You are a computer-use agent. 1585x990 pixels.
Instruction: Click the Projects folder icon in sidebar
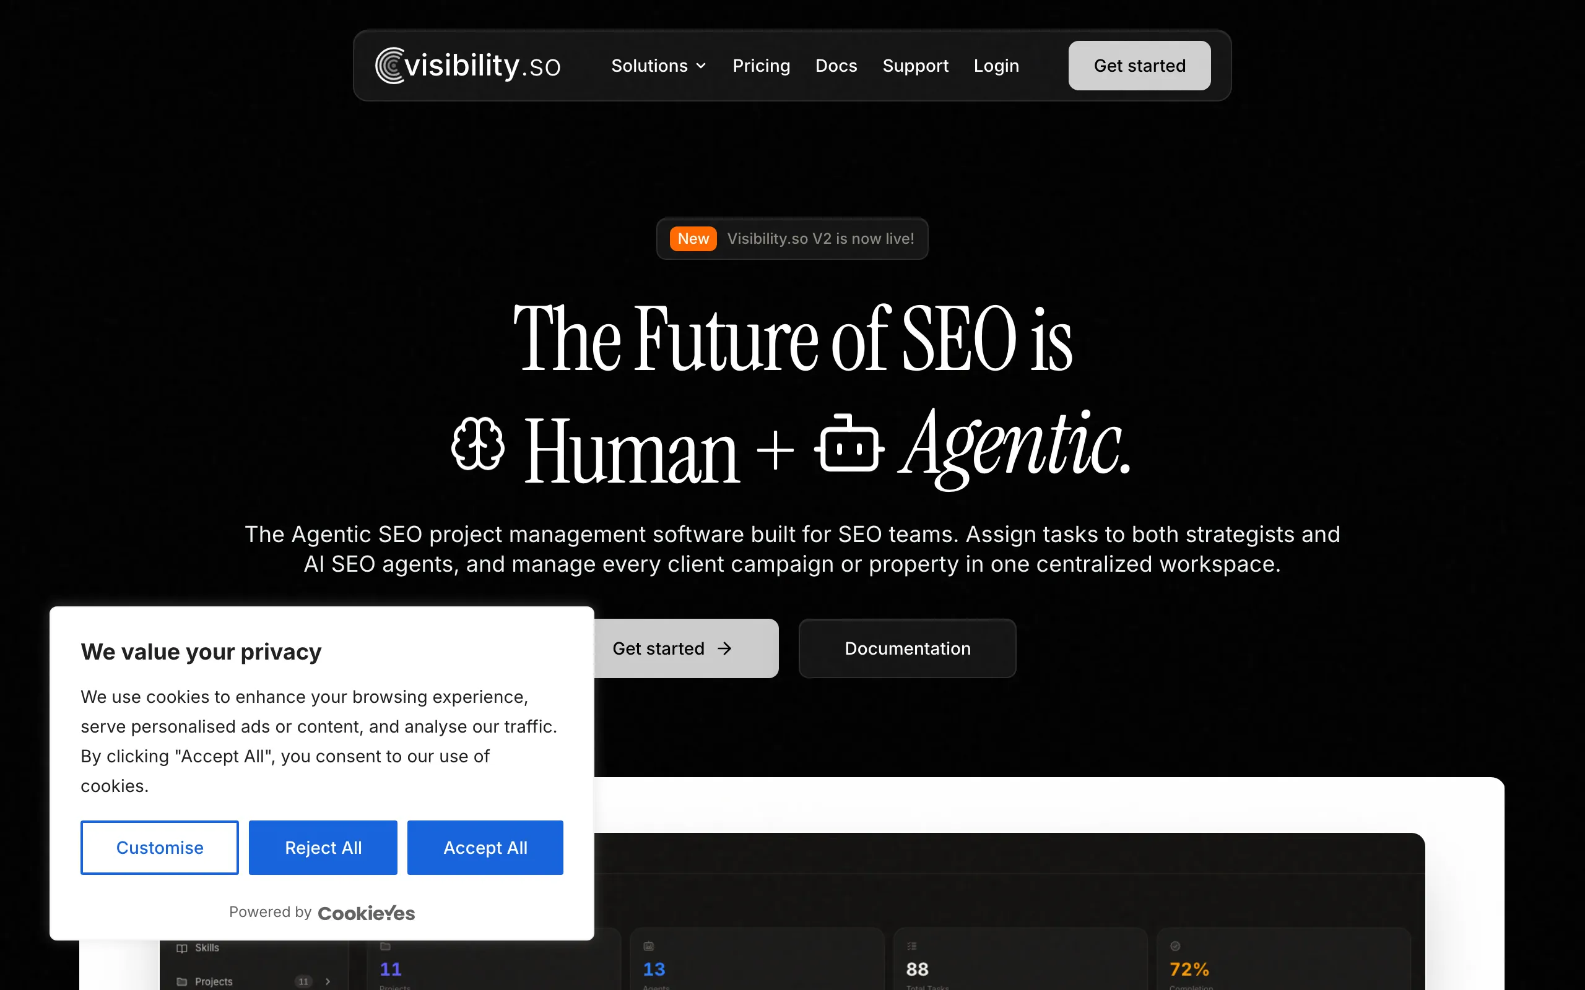(182, 981)
